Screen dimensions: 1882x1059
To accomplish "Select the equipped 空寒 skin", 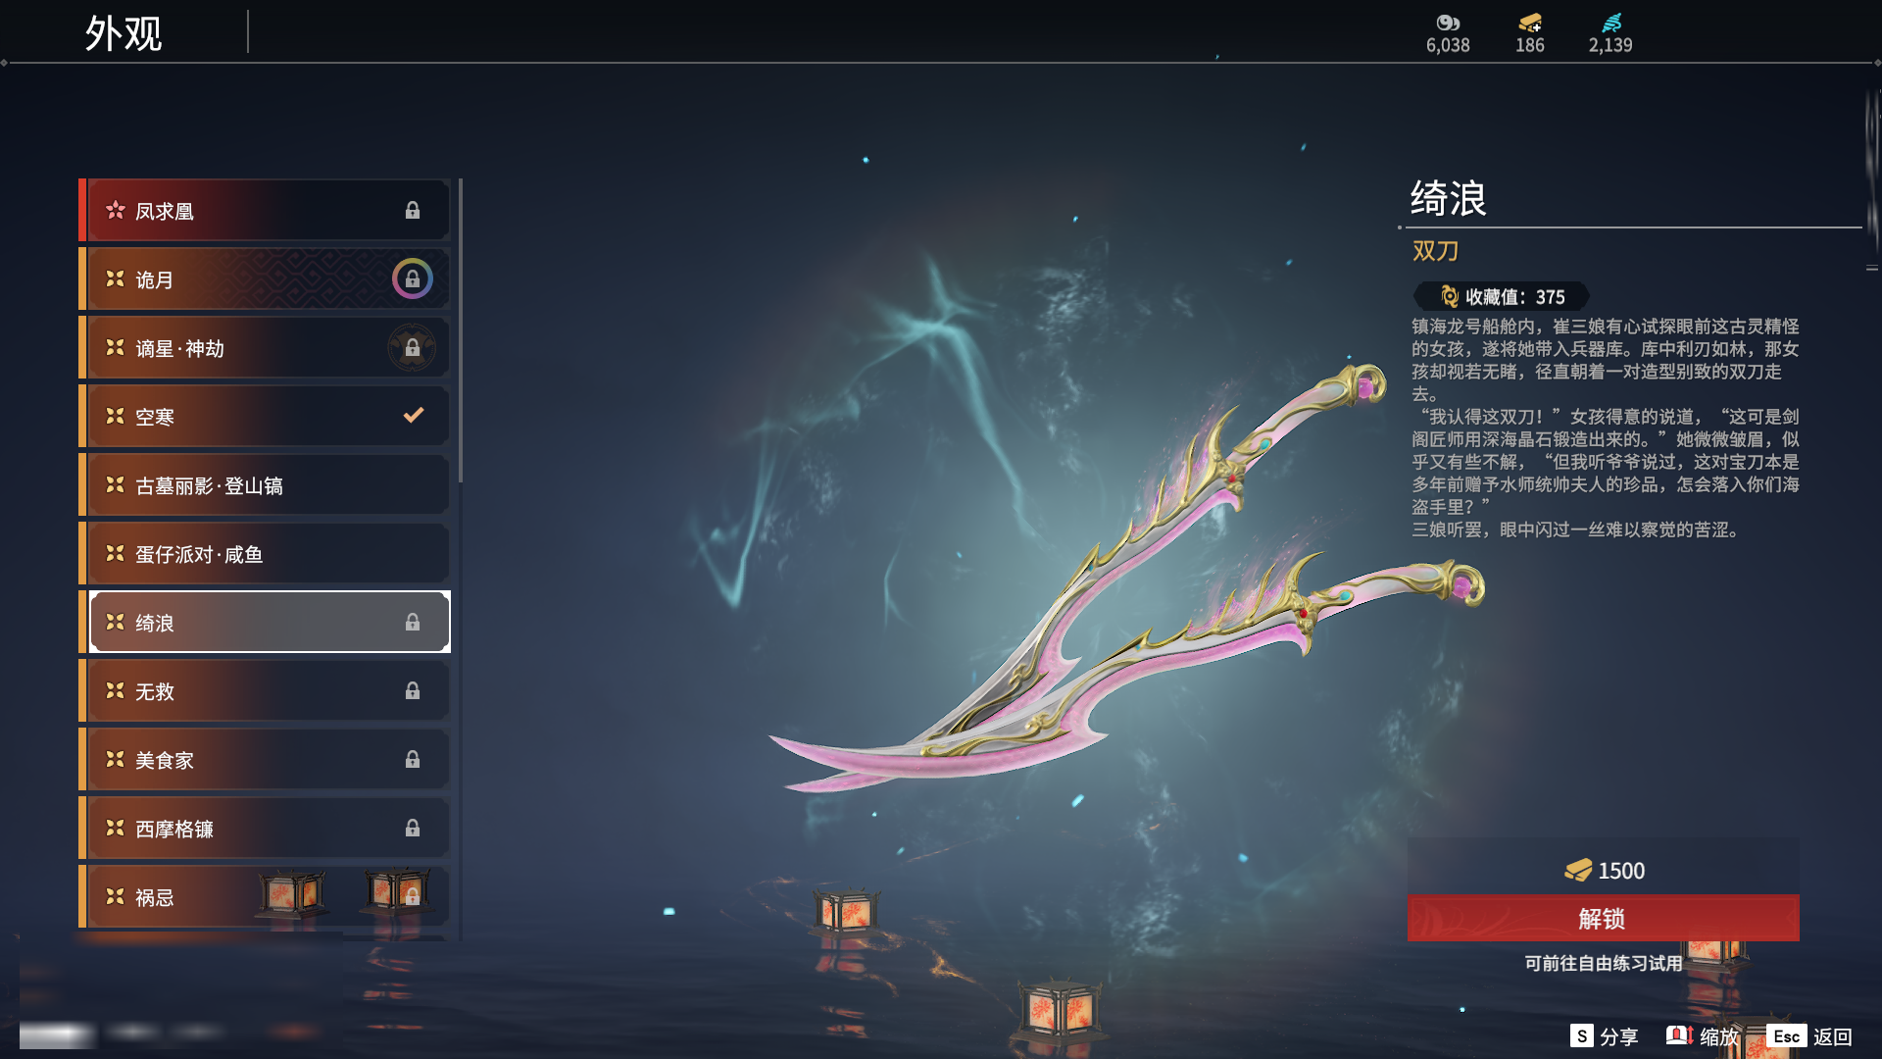I will coord(265,416).
